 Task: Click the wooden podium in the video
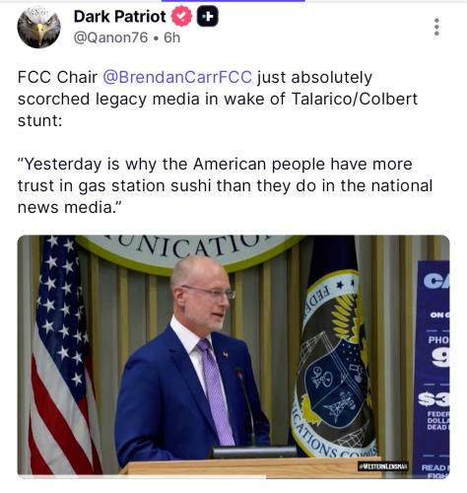pyautogui.click(x=251, y=466)
